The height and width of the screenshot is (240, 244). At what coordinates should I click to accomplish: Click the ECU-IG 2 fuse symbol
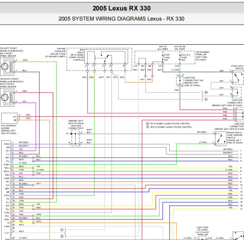coord(180,58)
